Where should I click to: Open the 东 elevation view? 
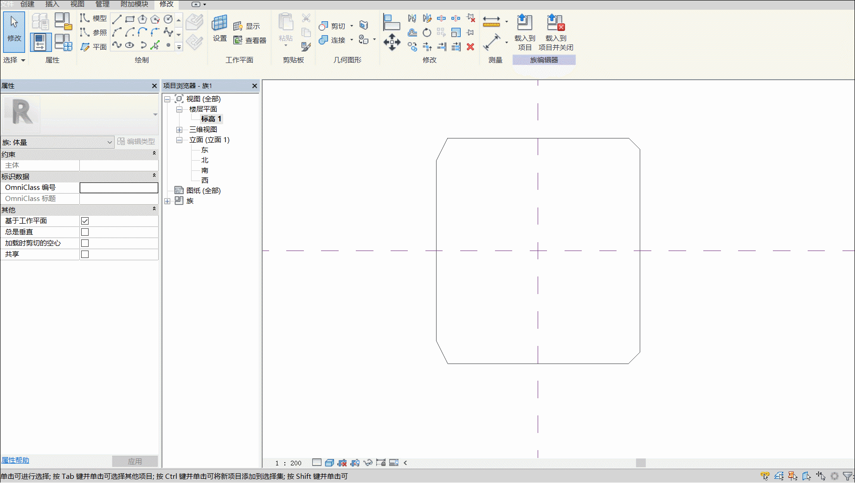point(205,150)
